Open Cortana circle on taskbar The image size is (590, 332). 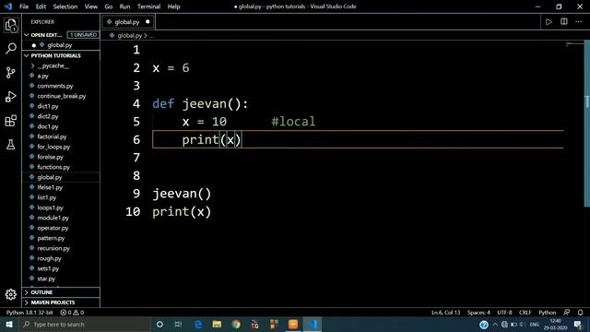(x=159, y=324)
